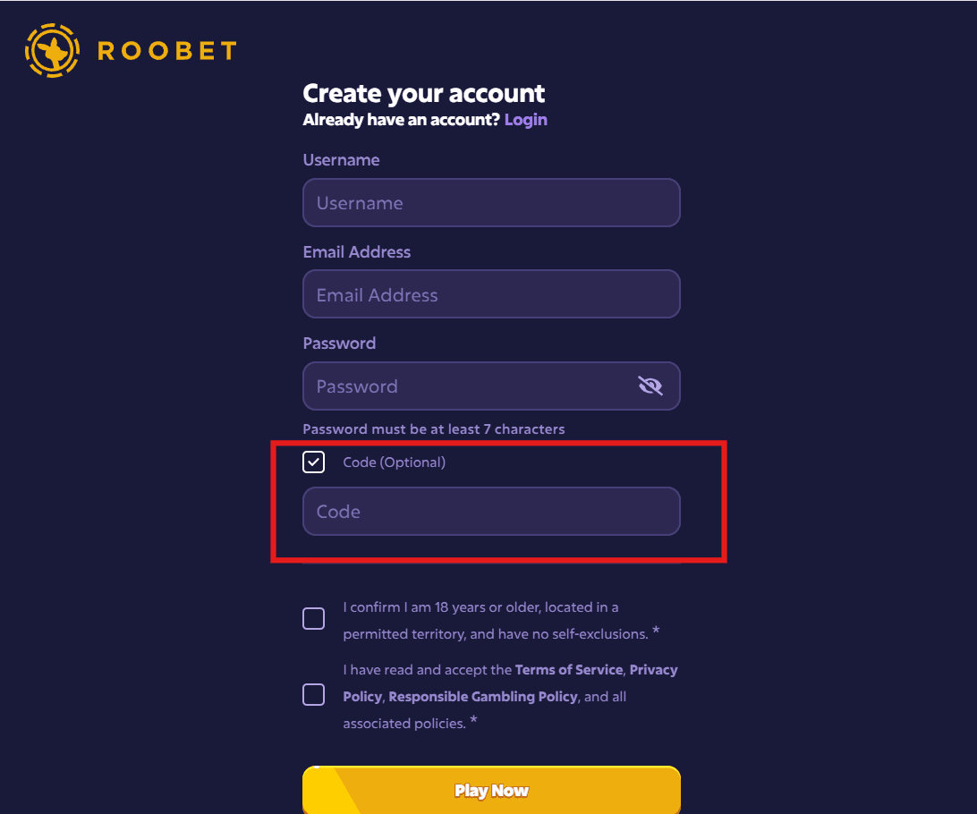Image resolution: width=977 pixels, height=814 pixels.
Task: Click the "Create your account" heading
Action: click(x=423, y=94)
